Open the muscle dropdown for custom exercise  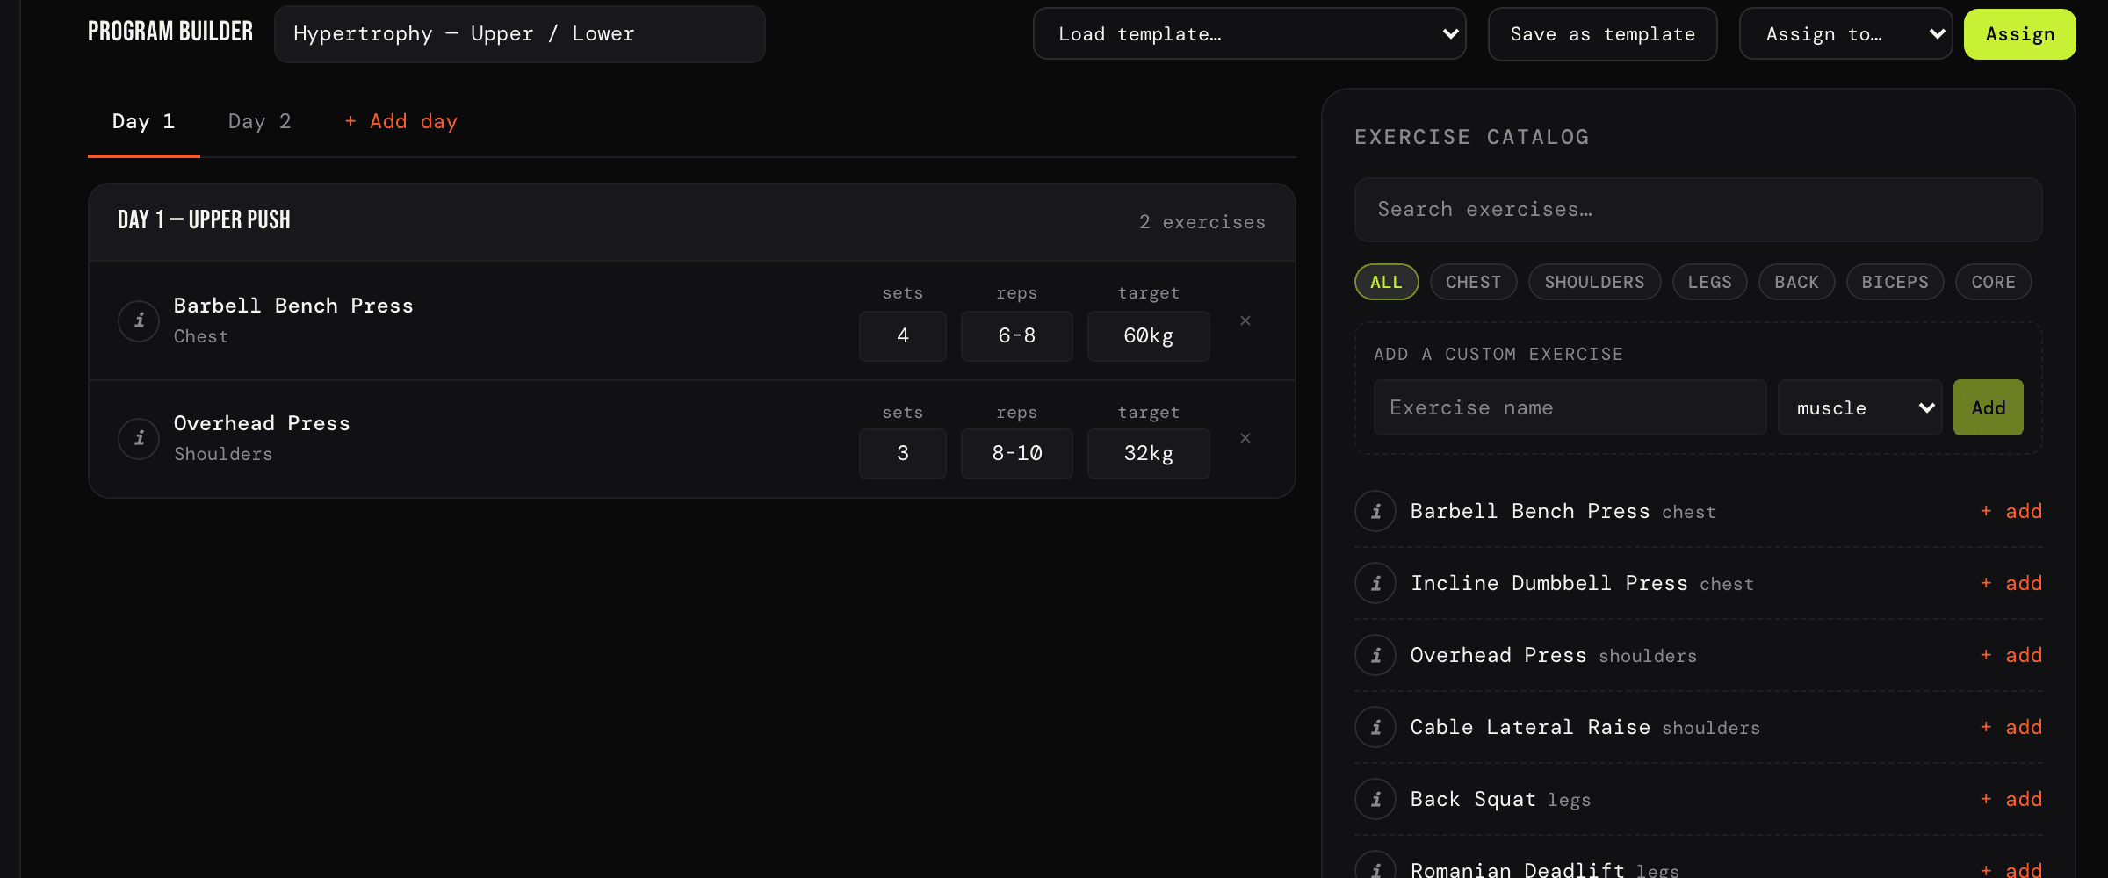(x=1860, y=407)
